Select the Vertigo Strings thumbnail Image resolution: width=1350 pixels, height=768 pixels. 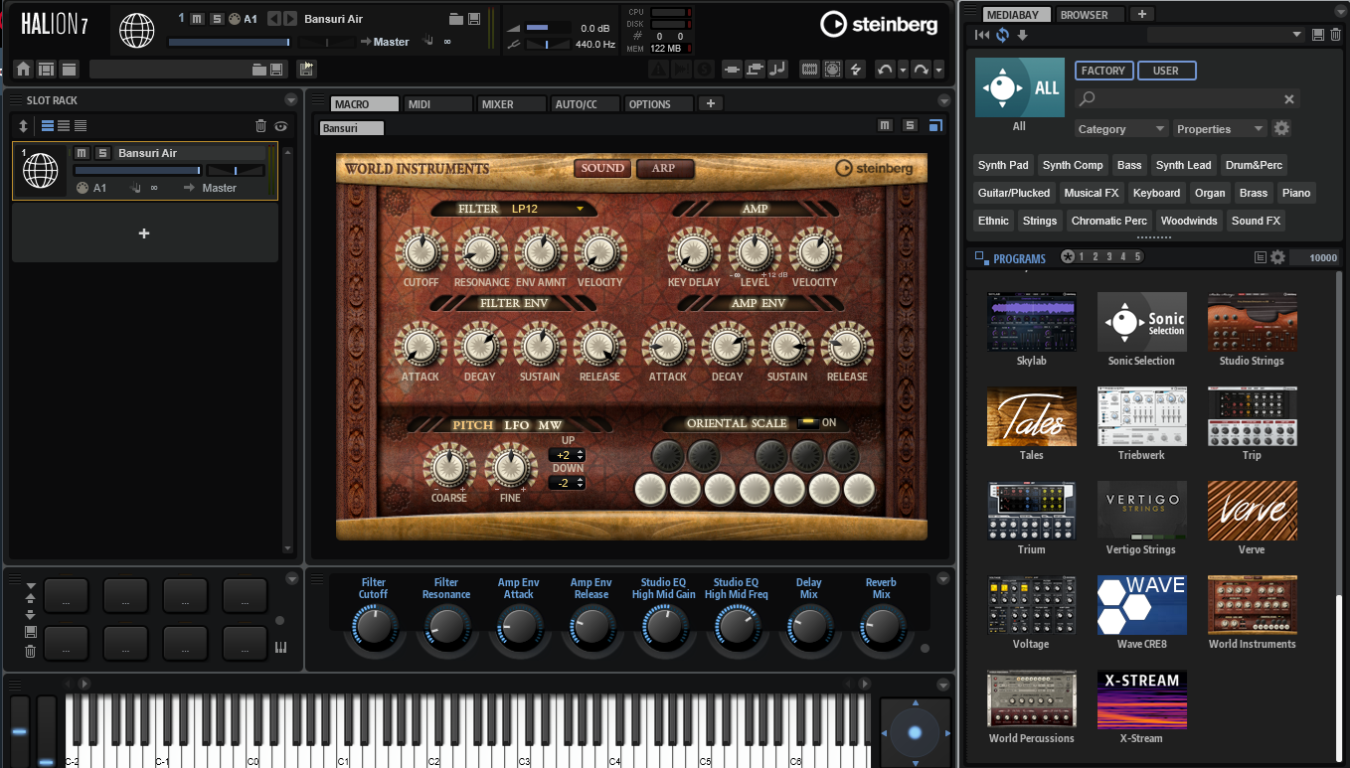1141,511
